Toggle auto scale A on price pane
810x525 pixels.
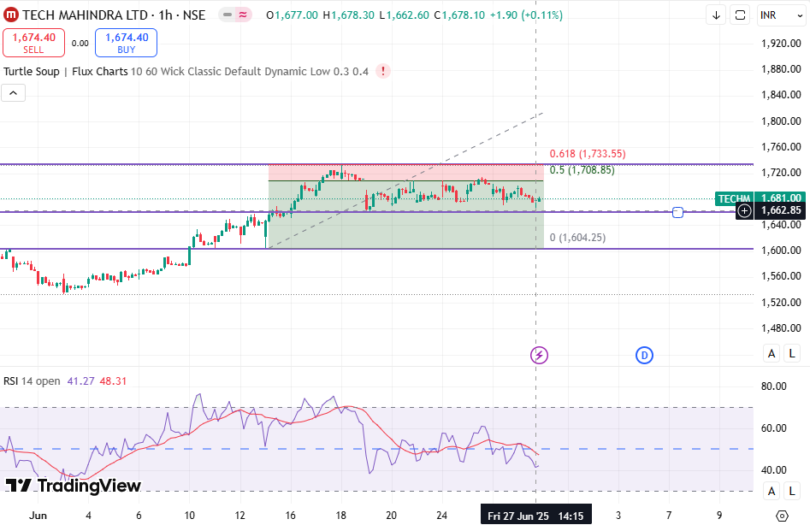point(772,354)
